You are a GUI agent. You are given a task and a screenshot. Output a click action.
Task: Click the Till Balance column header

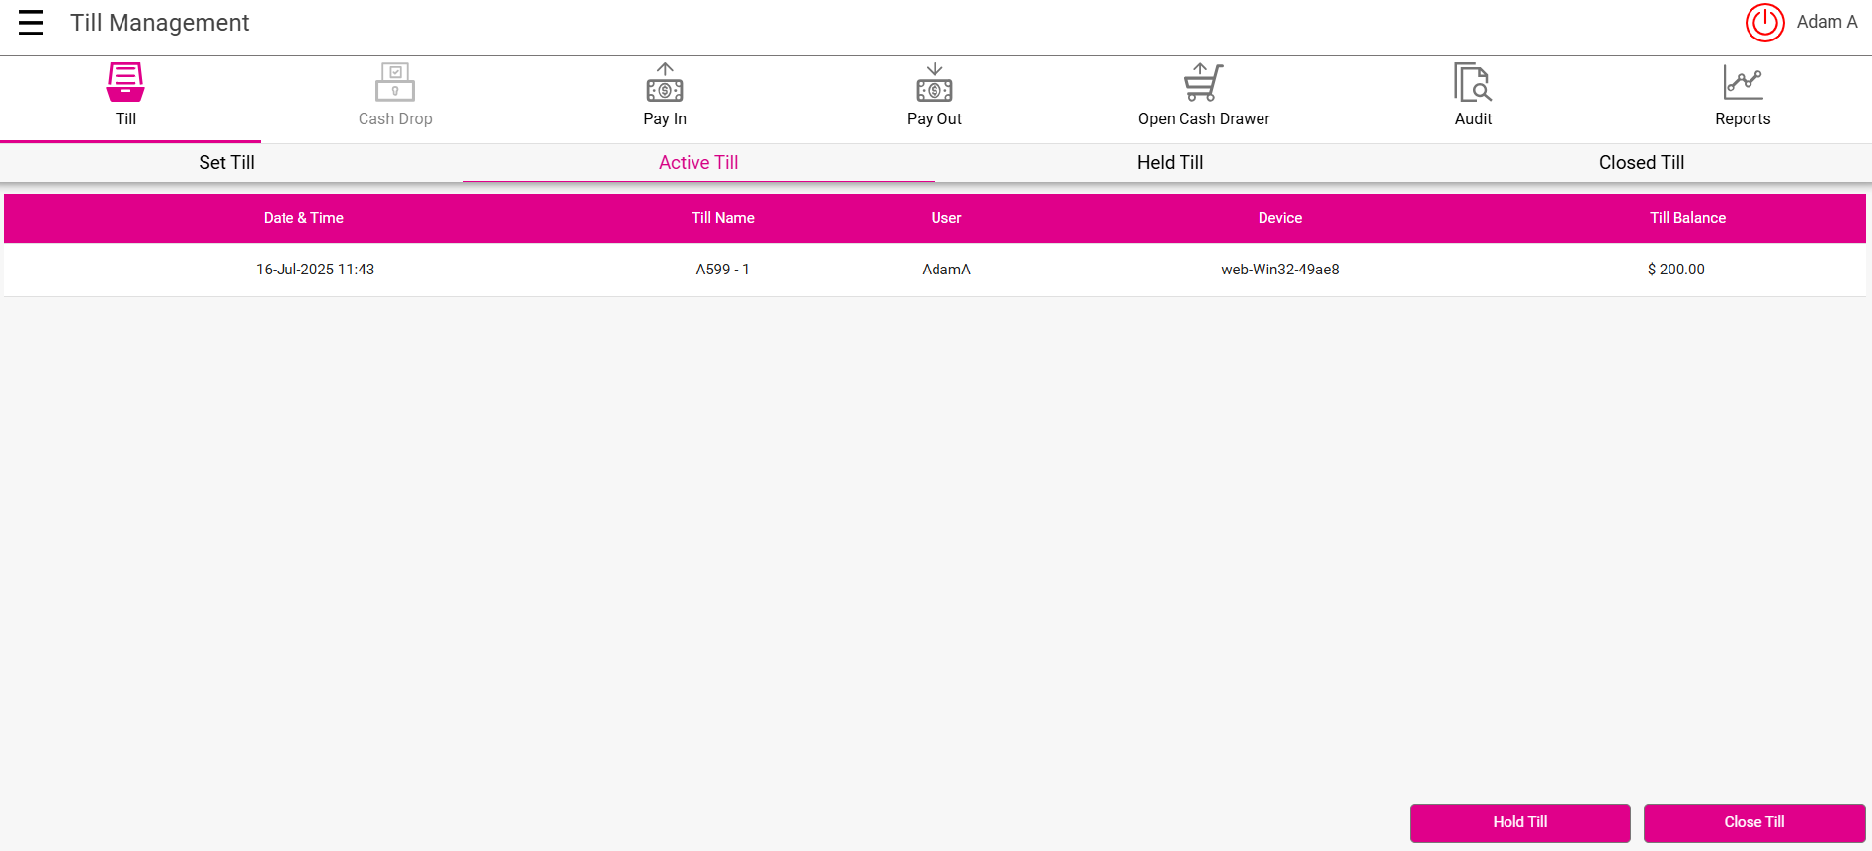[x=1688, y=218]
